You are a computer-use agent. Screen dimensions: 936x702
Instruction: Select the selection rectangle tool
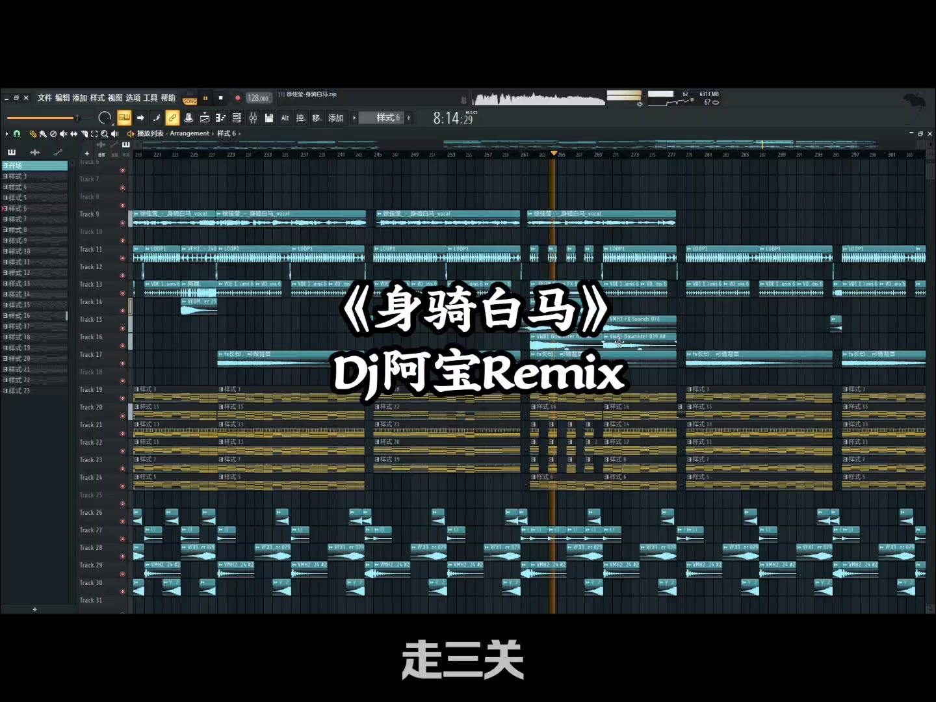[94, 134]
